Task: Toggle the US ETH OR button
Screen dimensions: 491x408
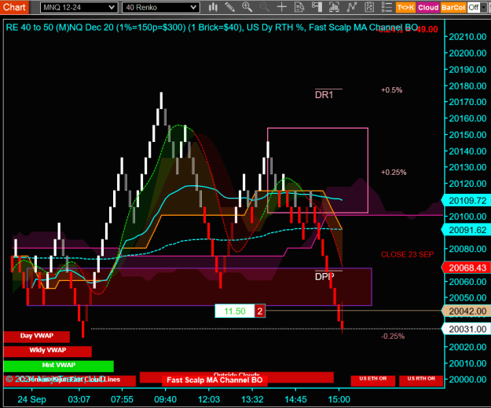Action: pyautogui.click(x=373, y=381)
